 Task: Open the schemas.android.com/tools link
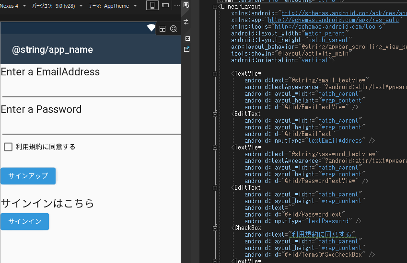[x=328, y=27]
